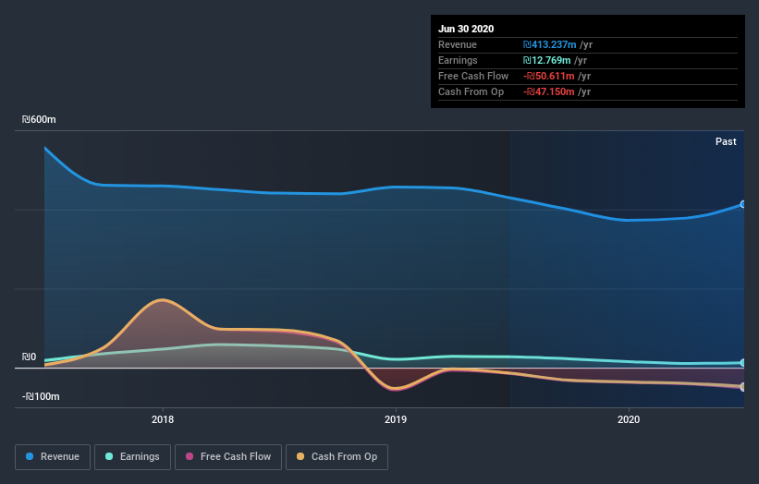The image size is (759, 484).
Task: Click the ₪413.237m revenue value
Action: coord(549,44)
